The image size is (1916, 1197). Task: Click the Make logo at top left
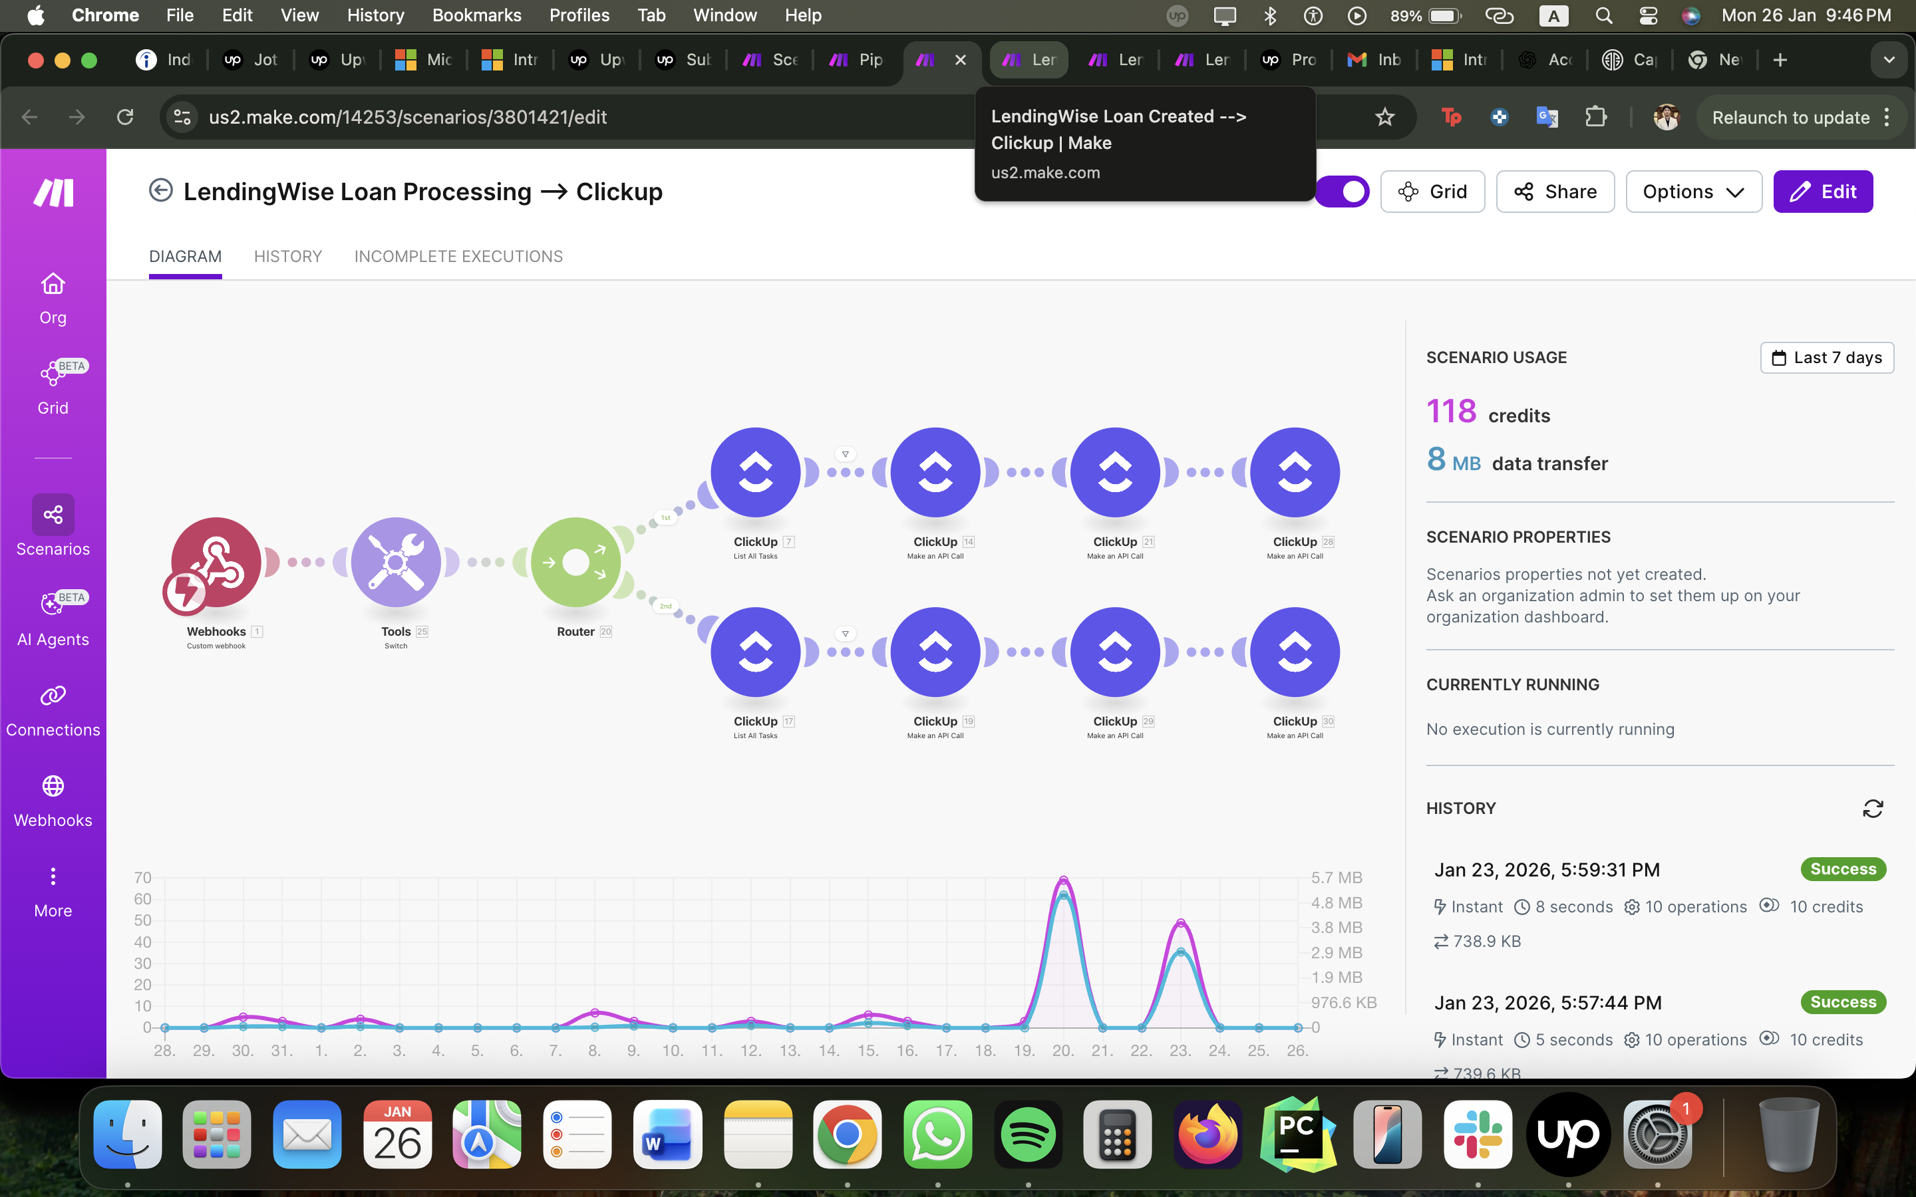pos(53,191)
